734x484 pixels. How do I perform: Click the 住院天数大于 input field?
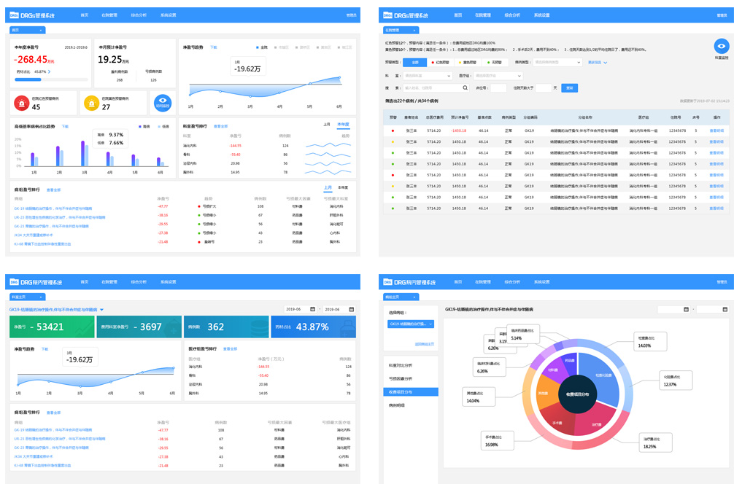tap(543, 88)
